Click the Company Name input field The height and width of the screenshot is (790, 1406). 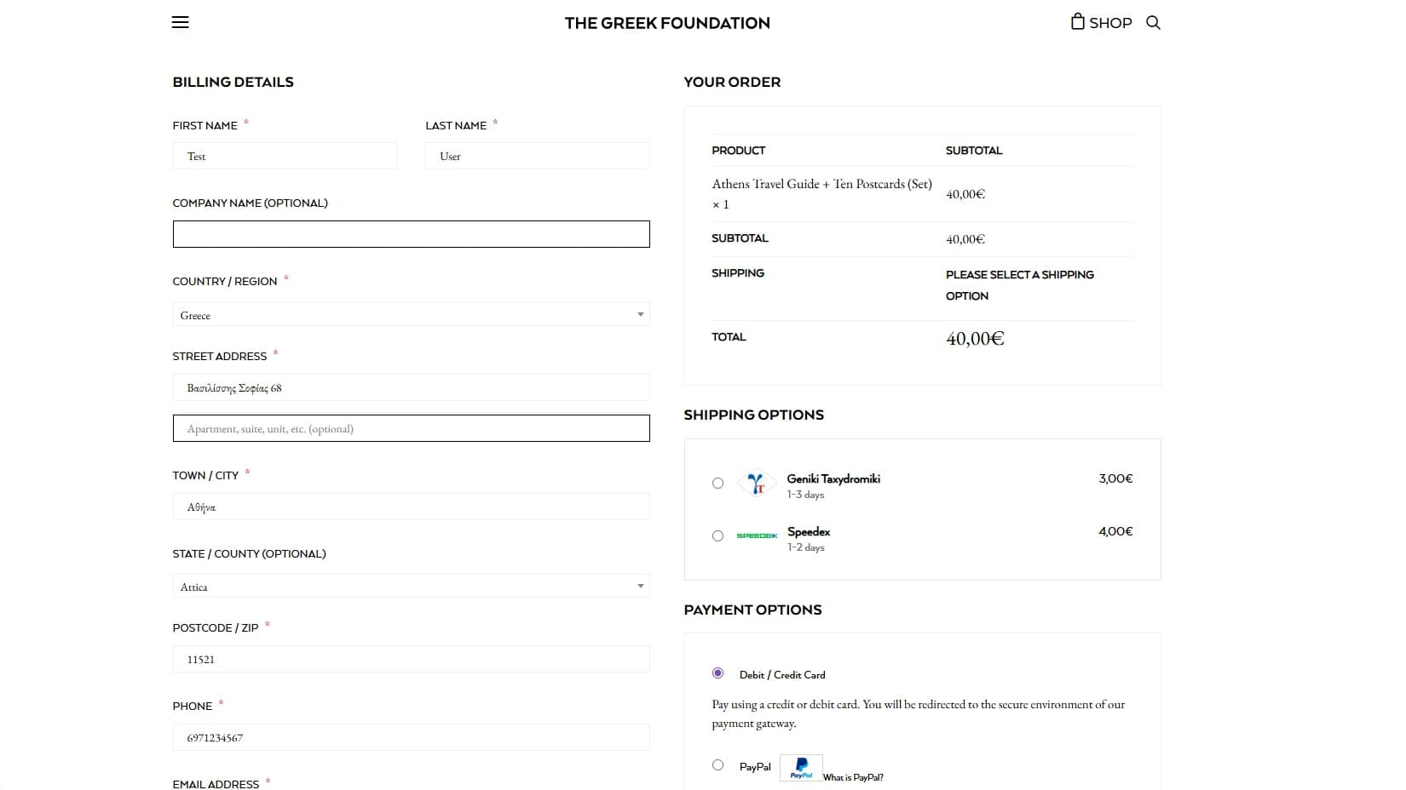click(411, 233)
